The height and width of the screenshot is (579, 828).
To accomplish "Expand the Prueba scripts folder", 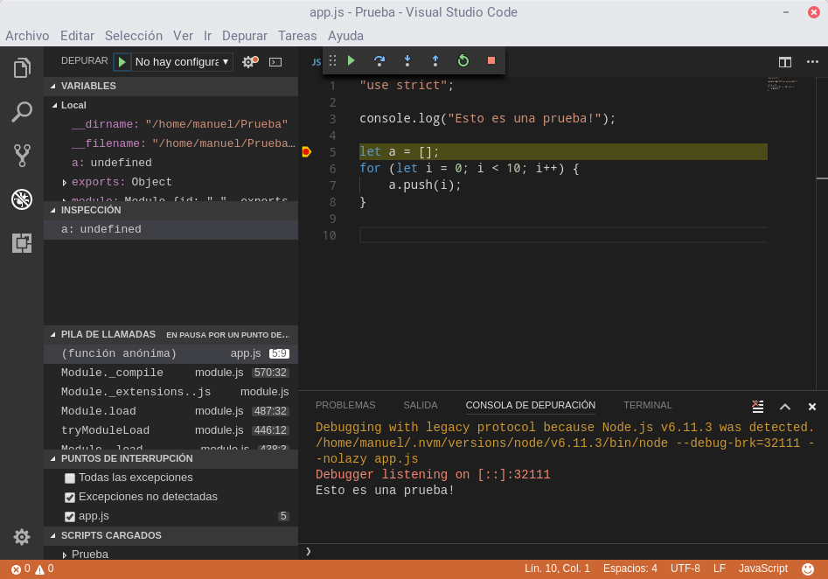I will point(64,555).
